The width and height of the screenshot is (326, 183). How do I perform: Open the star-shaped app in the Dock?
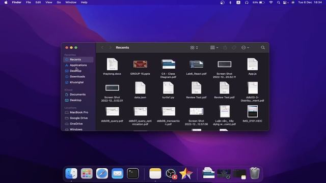(186, 173)
